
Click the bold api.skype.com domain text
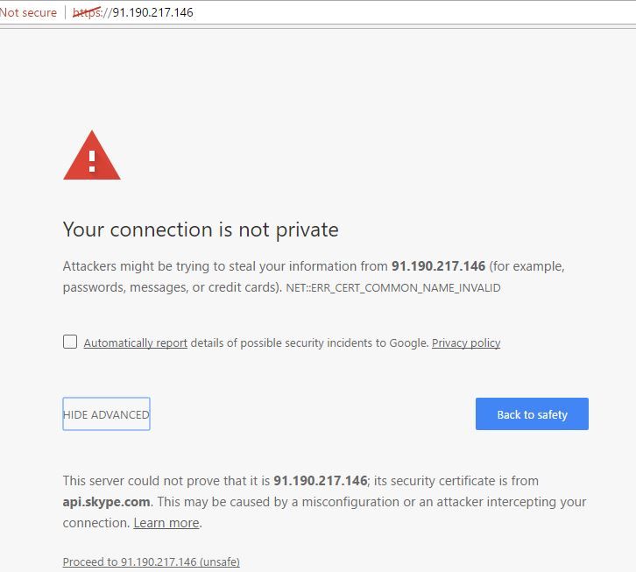click(x=107, y=502)
